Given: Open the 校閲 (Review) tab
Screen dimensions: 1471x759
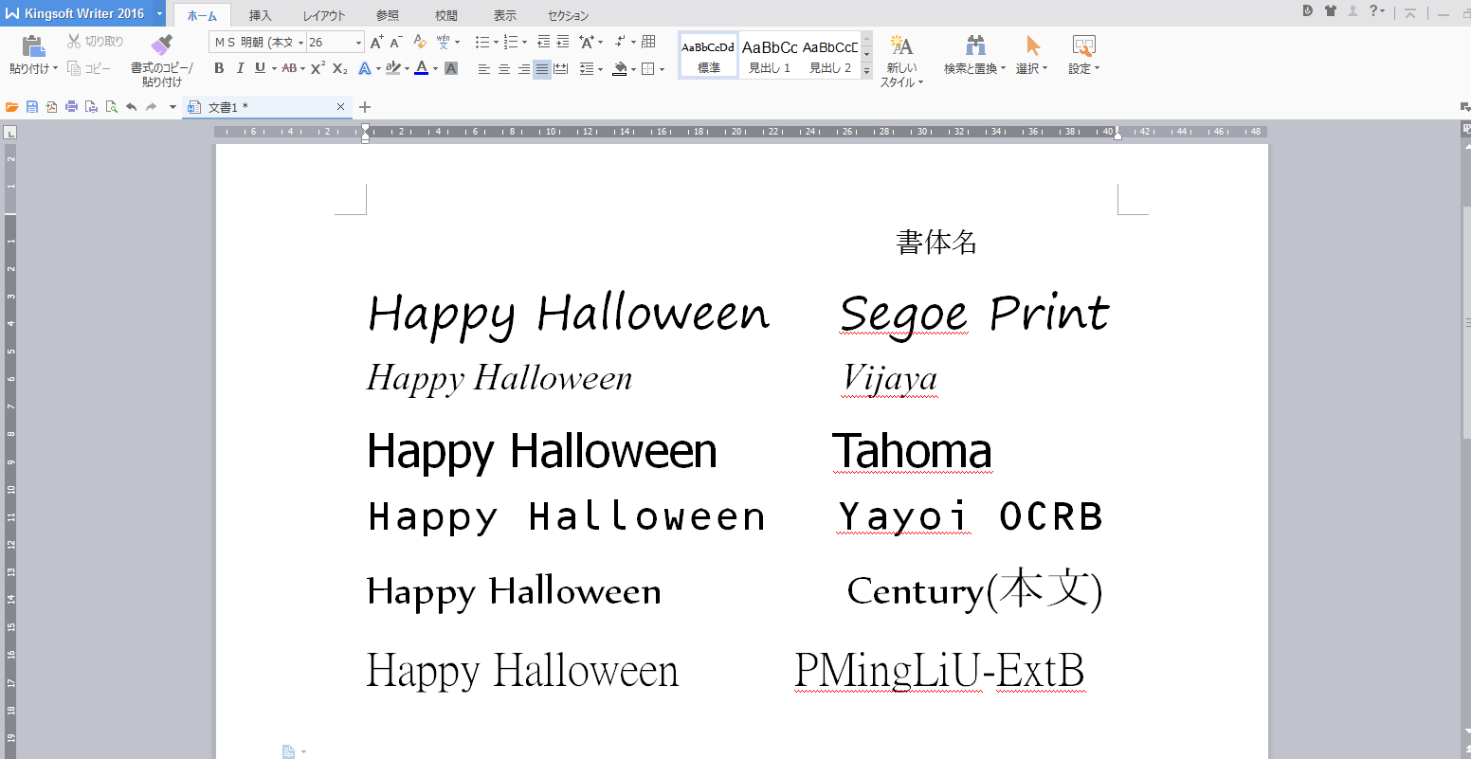Looking at the screenshot, I should coord(445,16).
